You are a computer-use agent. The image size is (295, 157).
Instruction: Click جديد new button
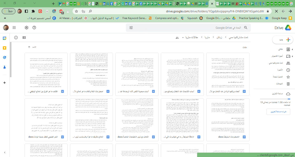pos(283,40)
